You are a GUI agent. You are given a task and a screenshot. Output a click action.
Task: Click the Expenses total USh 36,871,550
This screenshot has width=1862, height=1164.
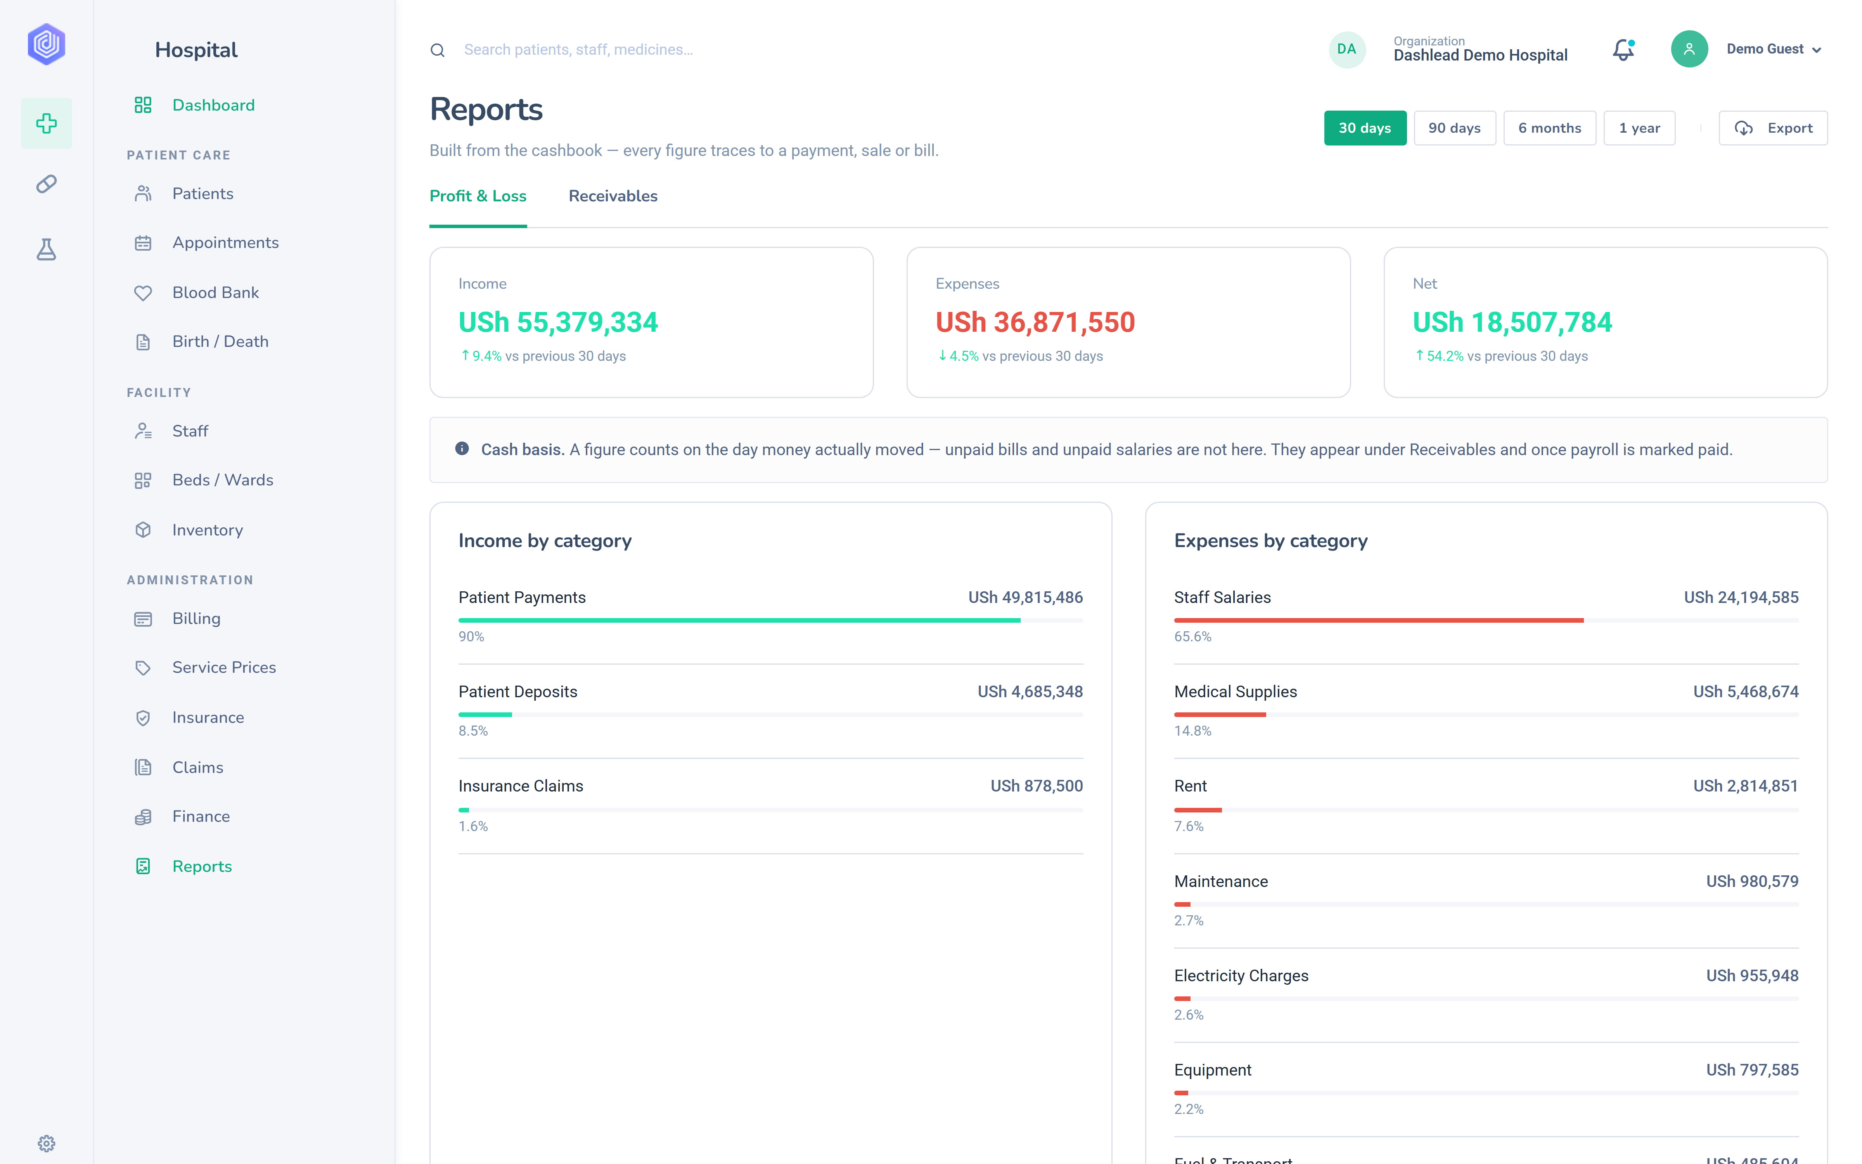pos(1035,322)
